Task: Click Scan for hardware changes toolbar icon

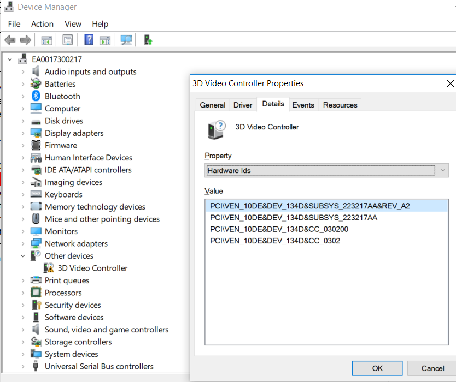Action: pos(126,40)
